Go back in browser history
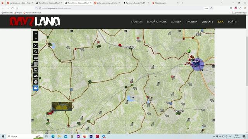248x139 pixels. 3,8
